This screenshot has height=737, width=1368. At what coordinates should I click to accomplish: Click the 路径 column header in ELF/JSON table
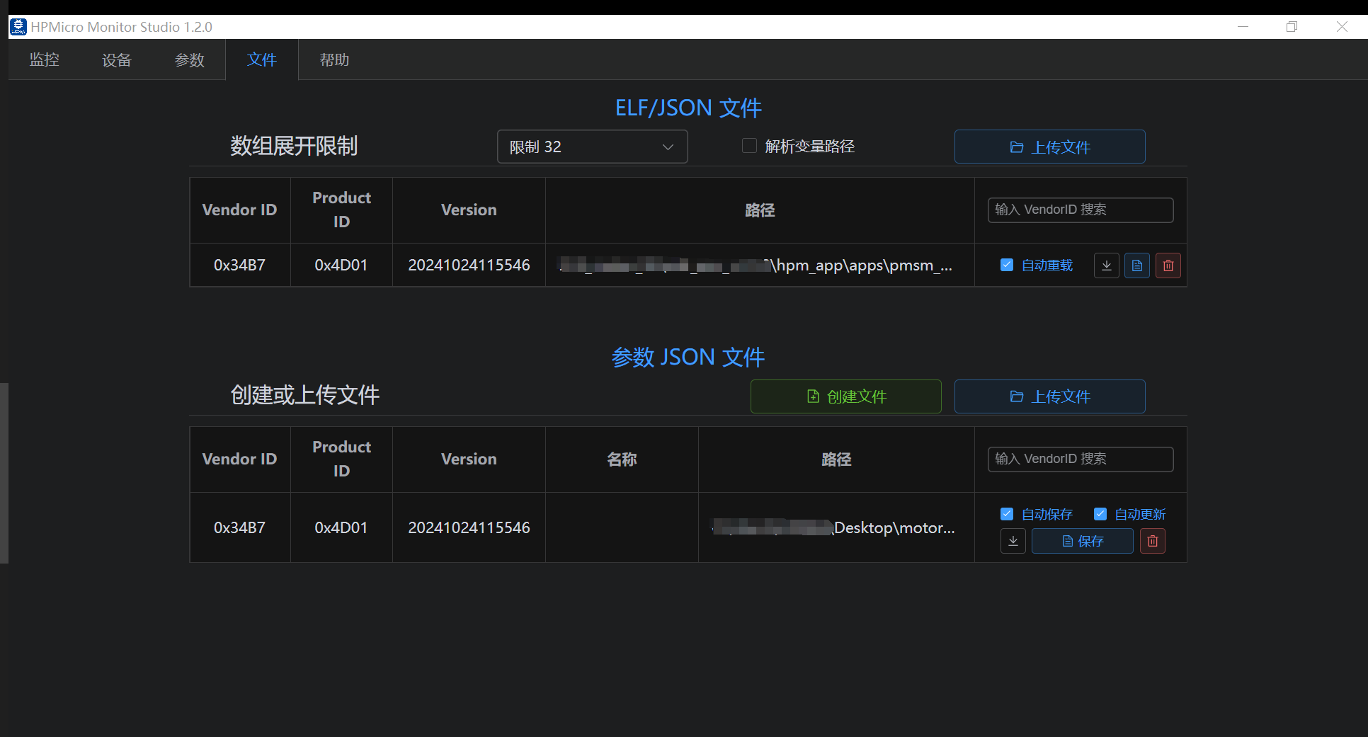click(760, 210)
